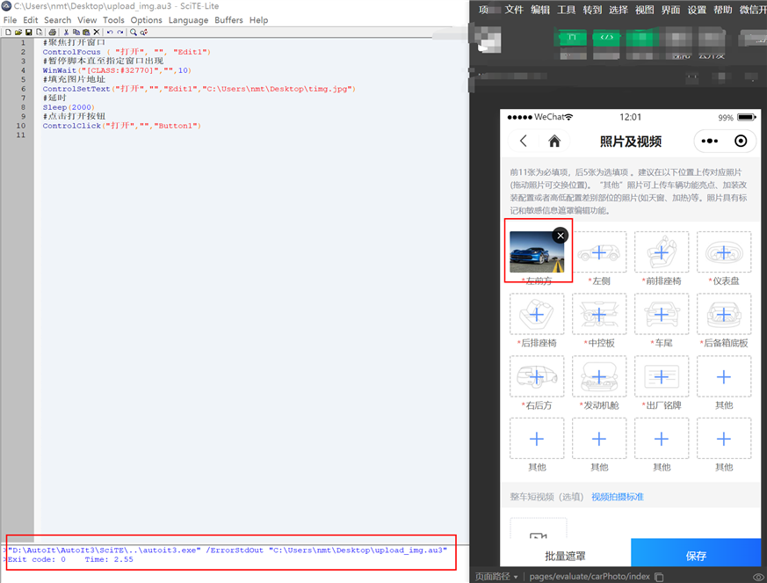Add a photo to the 仪表盘 slot
Screen dimensions: 767x583
[x=724, y=252]
